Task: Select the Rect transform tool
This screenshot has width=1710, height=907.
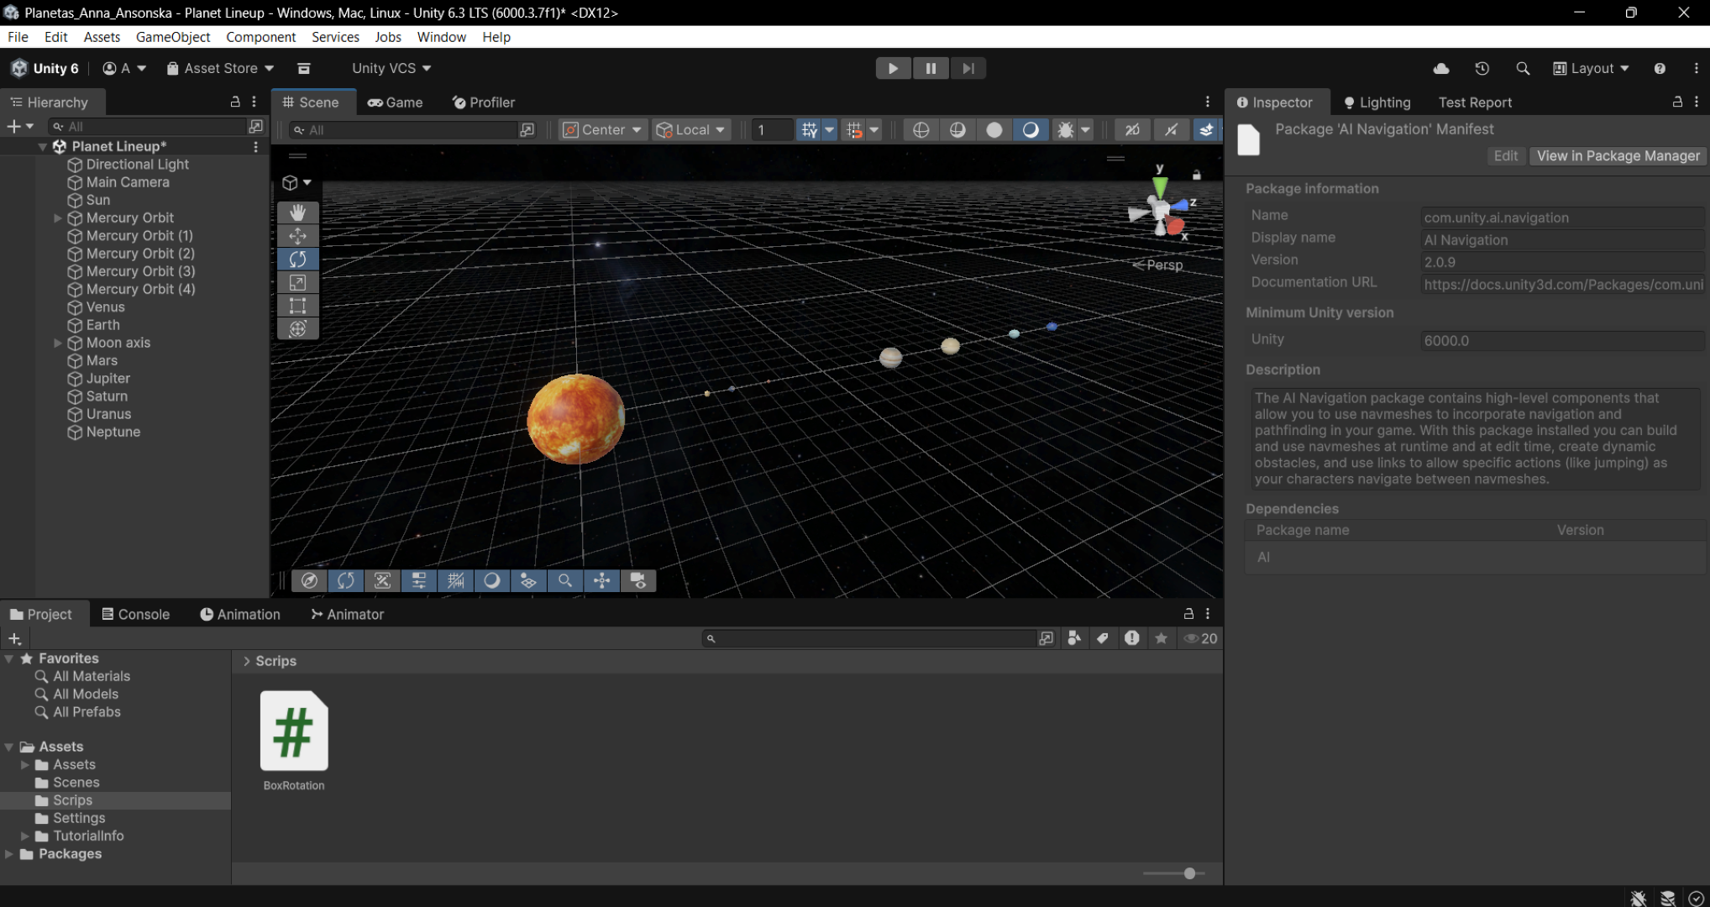Action: [297, 306]
